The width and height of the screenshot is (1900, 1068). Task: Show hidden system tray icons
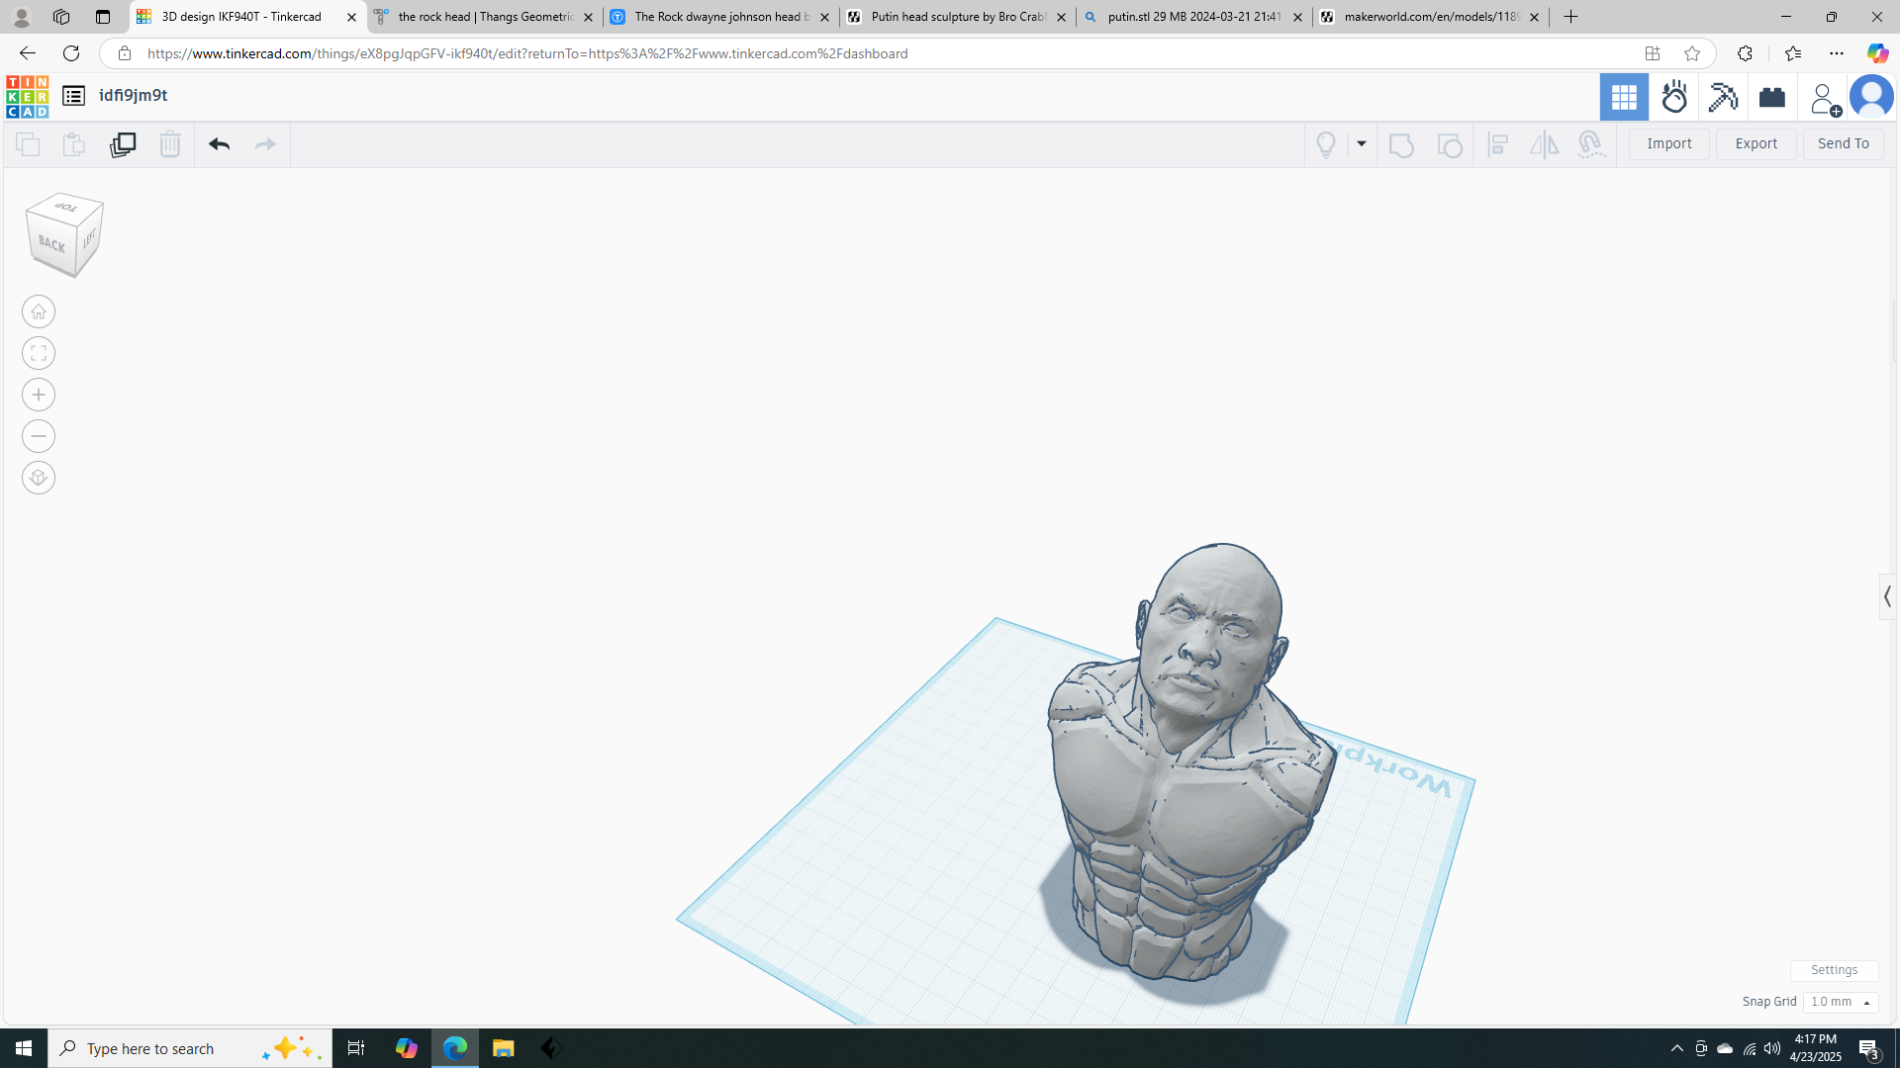coord(1676,1048)
